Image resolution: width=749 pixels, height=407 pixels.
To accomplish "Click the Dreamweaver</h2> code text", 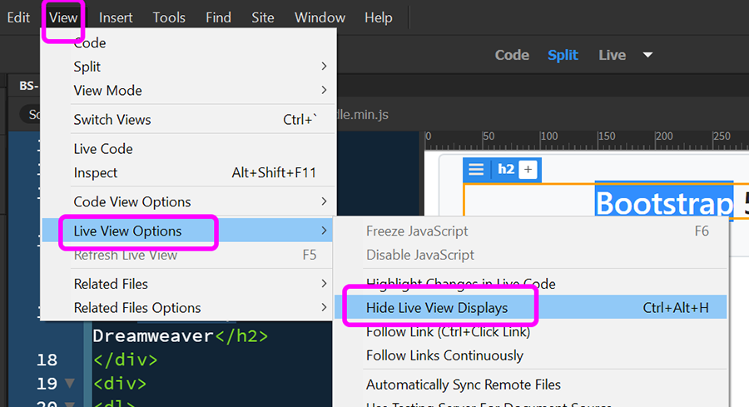I will [180, 335].
